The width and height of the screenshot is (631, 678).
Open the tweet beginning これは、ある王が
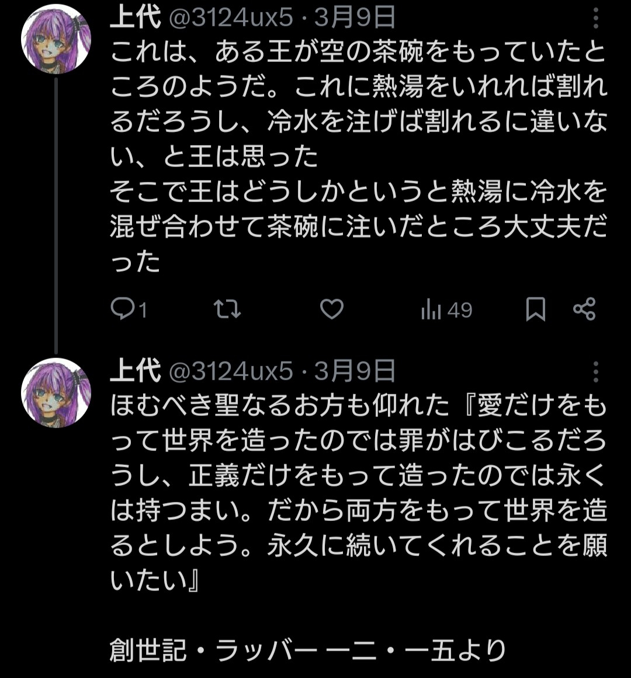point(358,158)
